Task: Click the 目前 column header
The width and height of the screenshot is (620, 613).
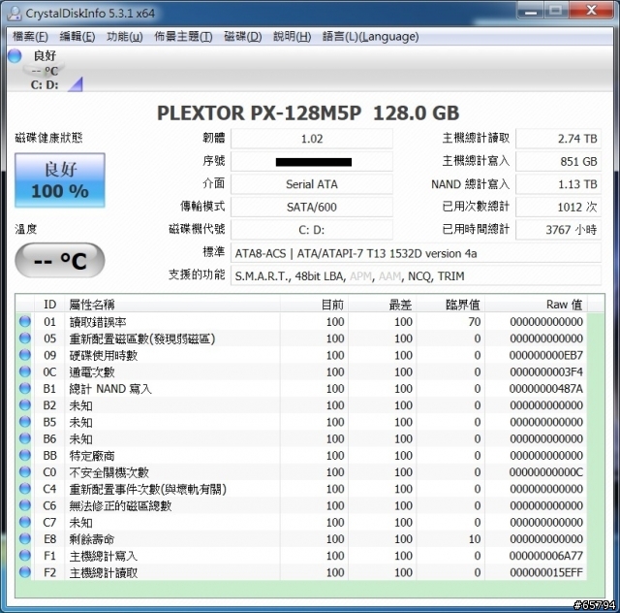Action: point(314,305)
